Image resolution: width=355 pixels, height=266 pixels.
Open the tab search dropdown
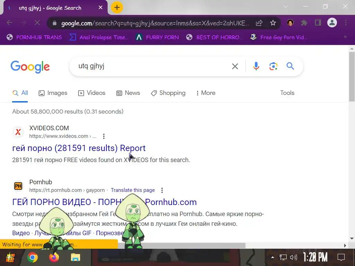point(286,7)
